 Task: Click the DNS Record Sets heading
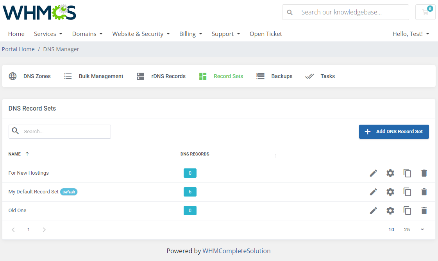(x=32, y=108)
